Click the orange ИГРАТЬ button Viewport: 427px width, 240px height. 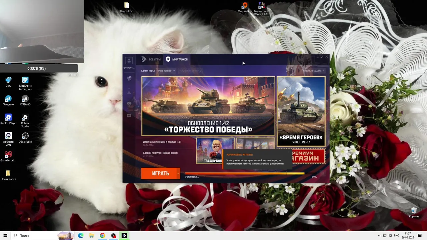pyautogui.click(x=159, y=173)
